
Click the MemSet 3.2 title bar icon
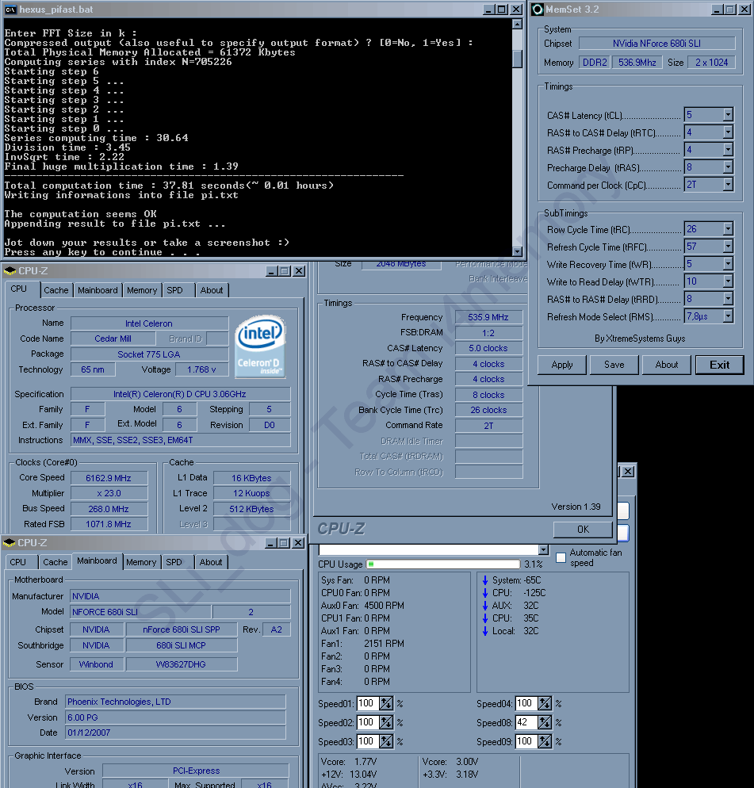(x=538, y=9)
